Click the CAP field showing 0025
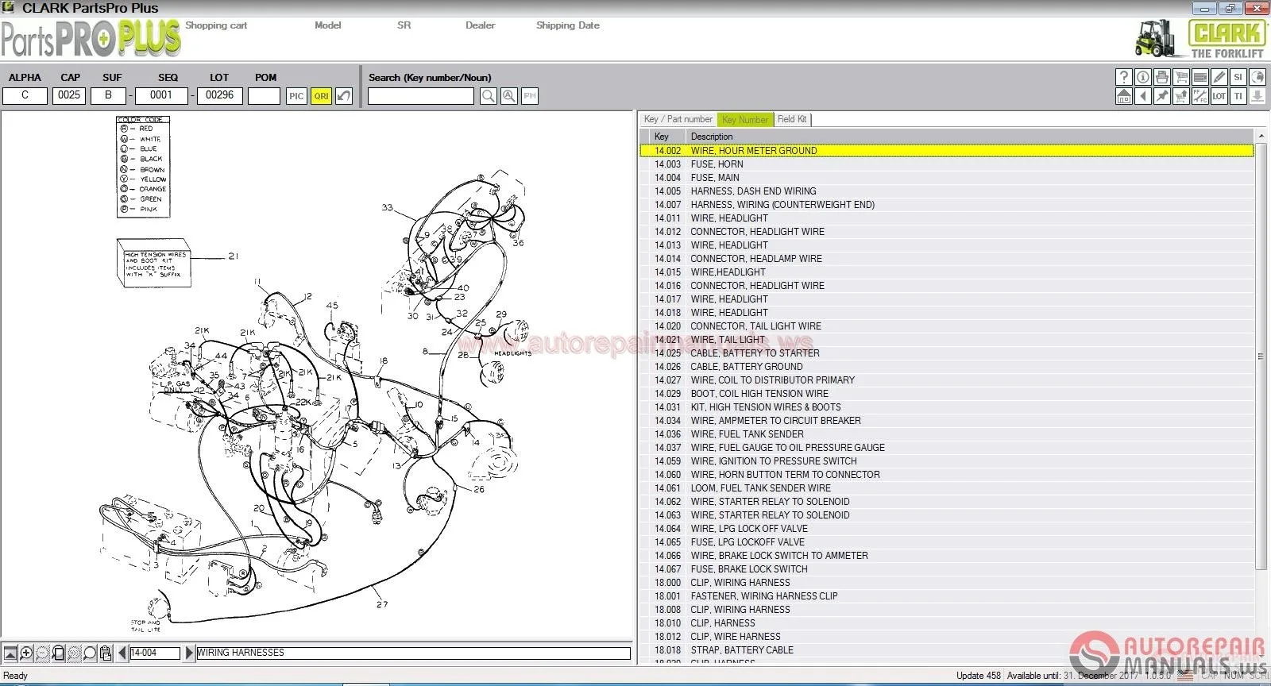Image resolution: width=1271 pixels, height=686 pixels. 69,95
